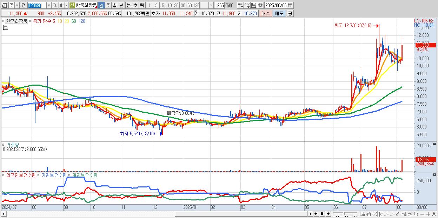438x218 pixels.
Task: Click the save chart floppy disk icon
Action: tap(254, 5)
